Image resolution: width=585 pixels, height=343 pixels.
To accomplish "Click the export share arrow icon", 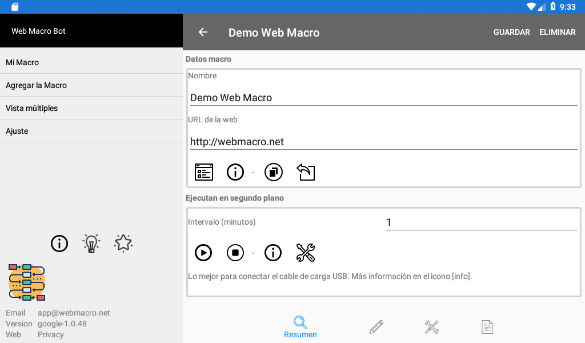I will 306,172.
